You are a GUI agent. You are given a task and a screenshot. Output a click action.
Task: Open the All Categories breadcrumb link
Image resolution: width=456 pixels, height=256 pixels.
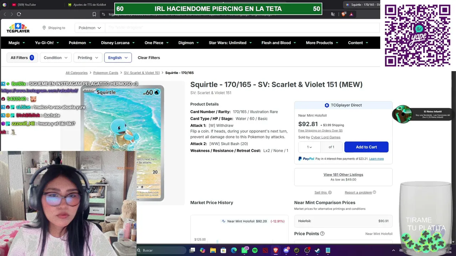pos(77,73)
